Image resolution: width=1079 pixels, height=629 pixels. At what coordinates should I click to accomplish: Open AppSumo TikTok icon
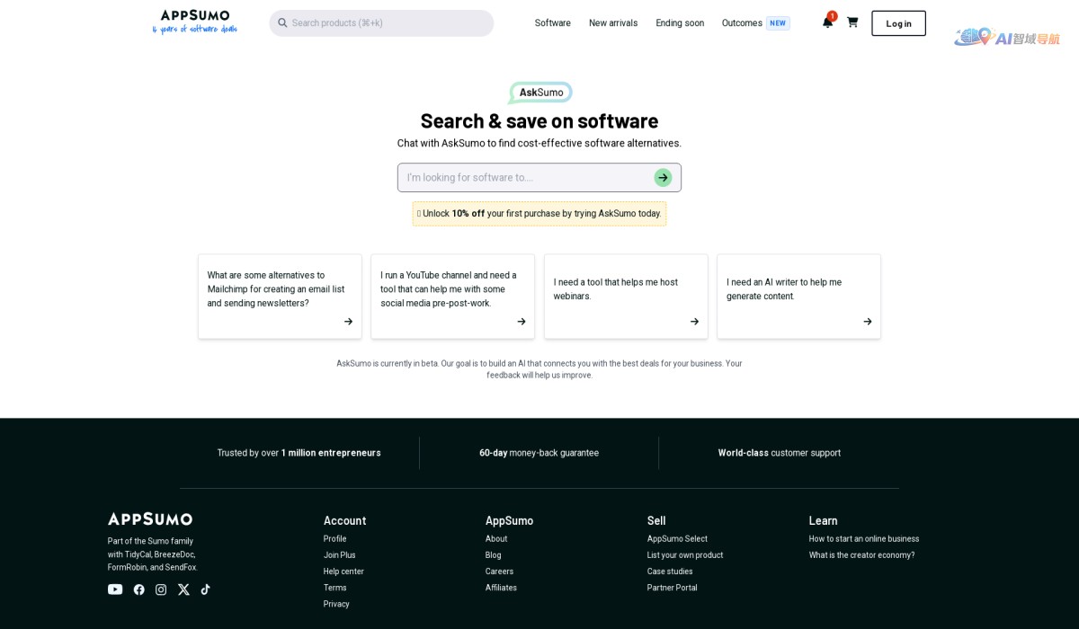[206, 589]
